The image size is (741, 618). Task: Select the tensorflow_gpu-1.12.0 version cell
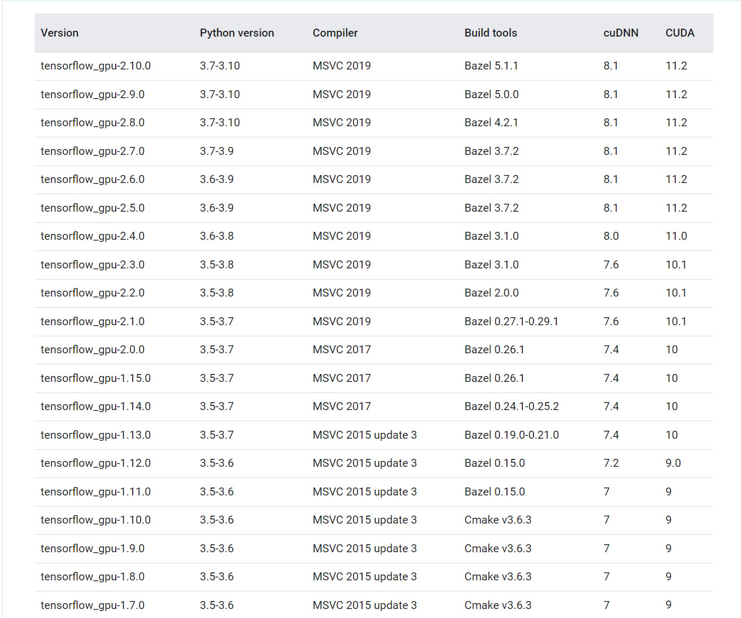tap(96, 463)
